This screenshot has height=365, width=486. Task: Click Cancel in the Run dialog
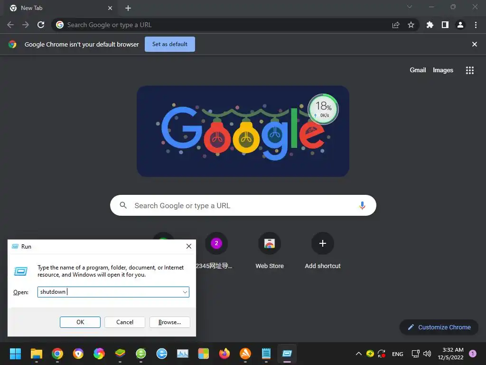pyautogui.click(x=125, y=322)
